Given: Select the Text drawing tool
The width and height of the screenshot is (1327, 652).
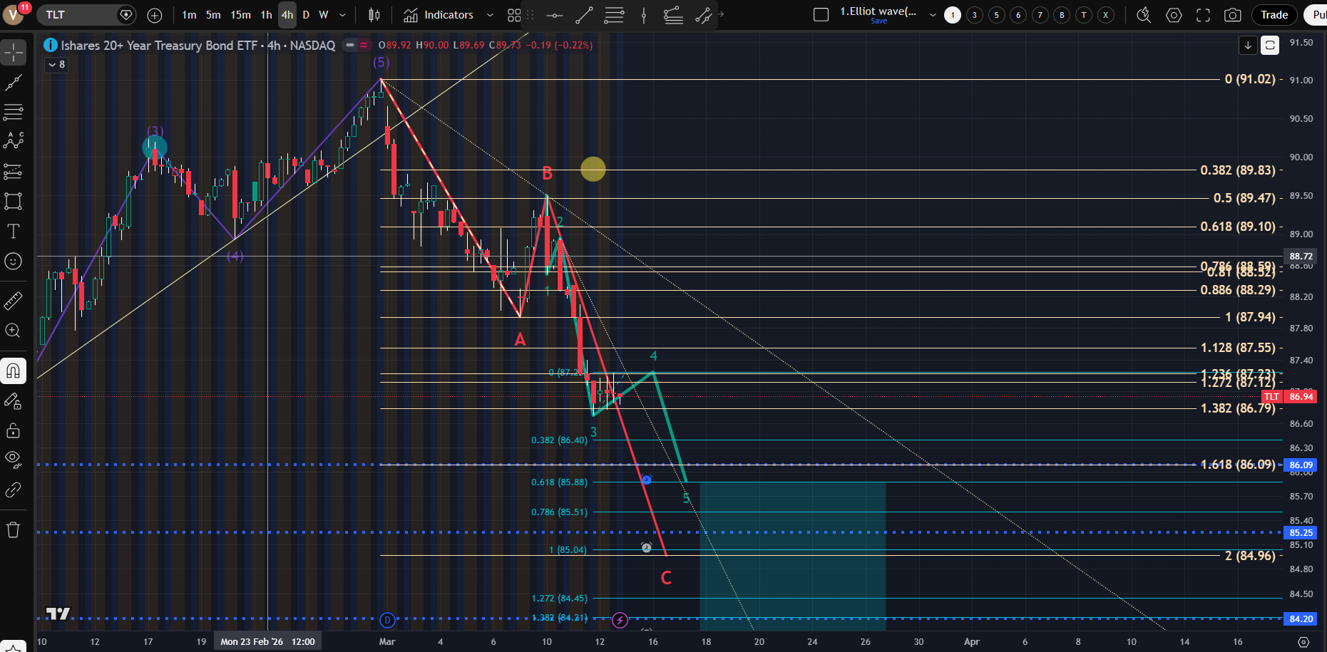Looking at the screenshot, I should point(13,231).
